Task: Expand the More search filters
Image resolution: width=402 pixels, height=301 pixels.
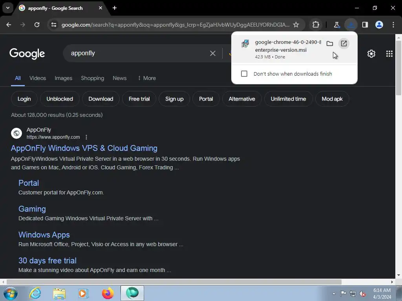Action: pos(147,78)
